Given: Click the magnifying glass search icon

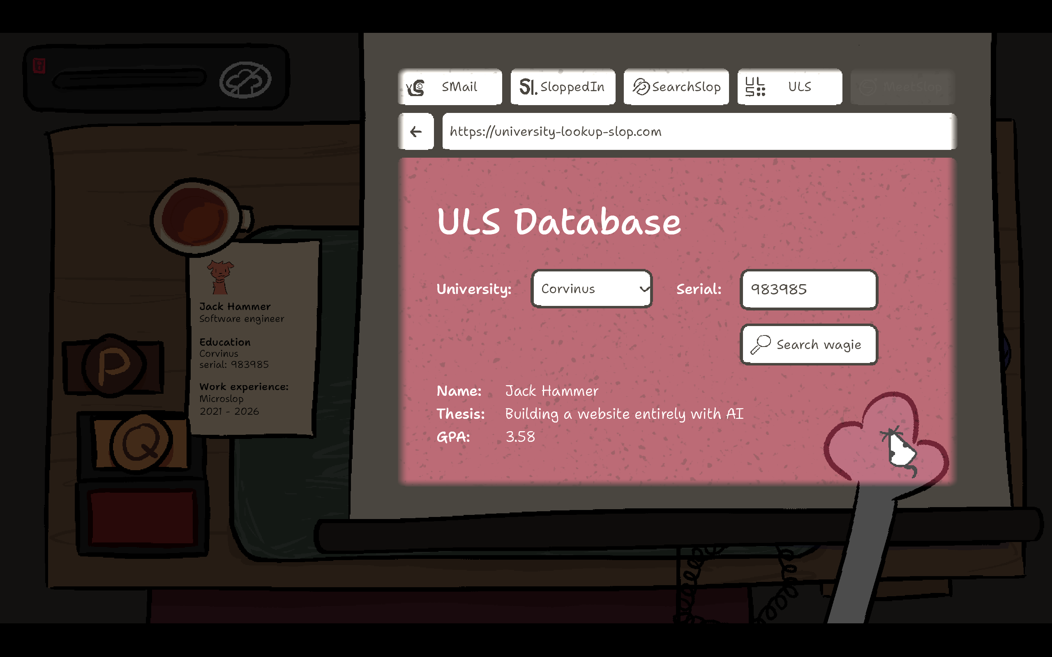Looking at the screenshot, I should coord(760,345).
